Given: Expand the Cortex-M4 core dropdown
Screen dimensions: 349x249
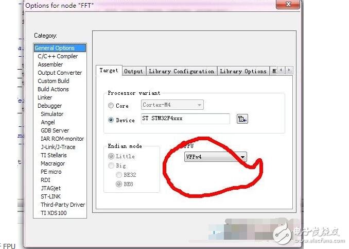Looking at the screenshot, I should pos(172,105).
